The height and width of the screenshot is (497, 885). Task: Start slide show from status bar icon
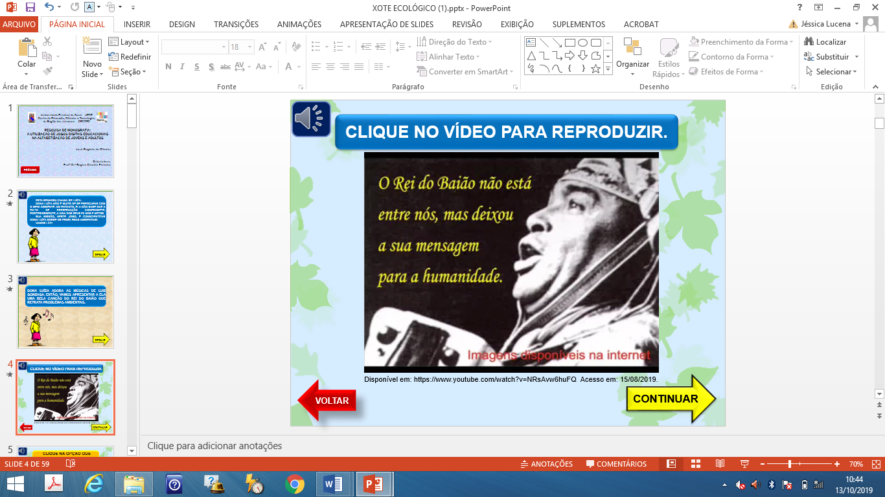(x=744, y=464)
